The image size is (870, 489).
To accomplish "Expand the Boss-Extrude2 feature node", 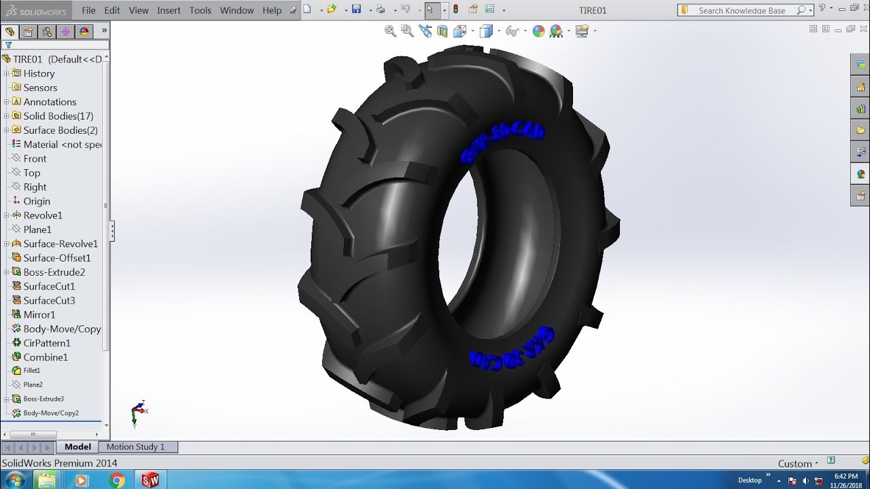I will coord(6,272).
